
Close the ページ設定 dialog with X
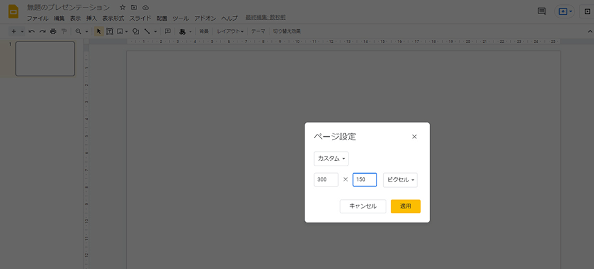[415, 136]
